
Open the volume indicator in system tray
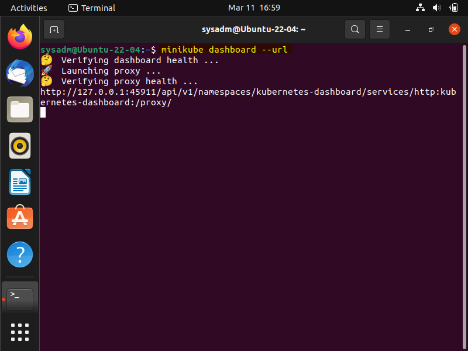[436, 8]
